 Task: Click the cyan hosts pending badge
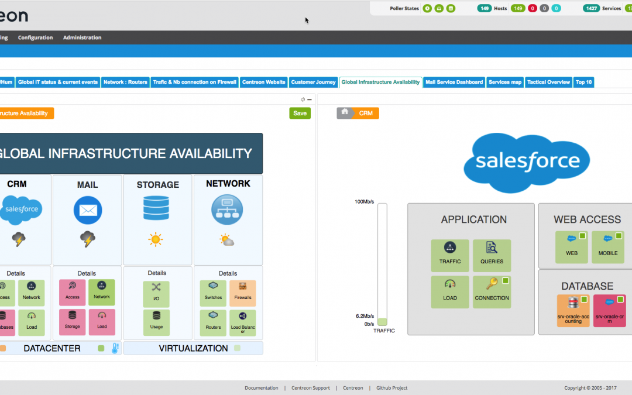[557, 8]
